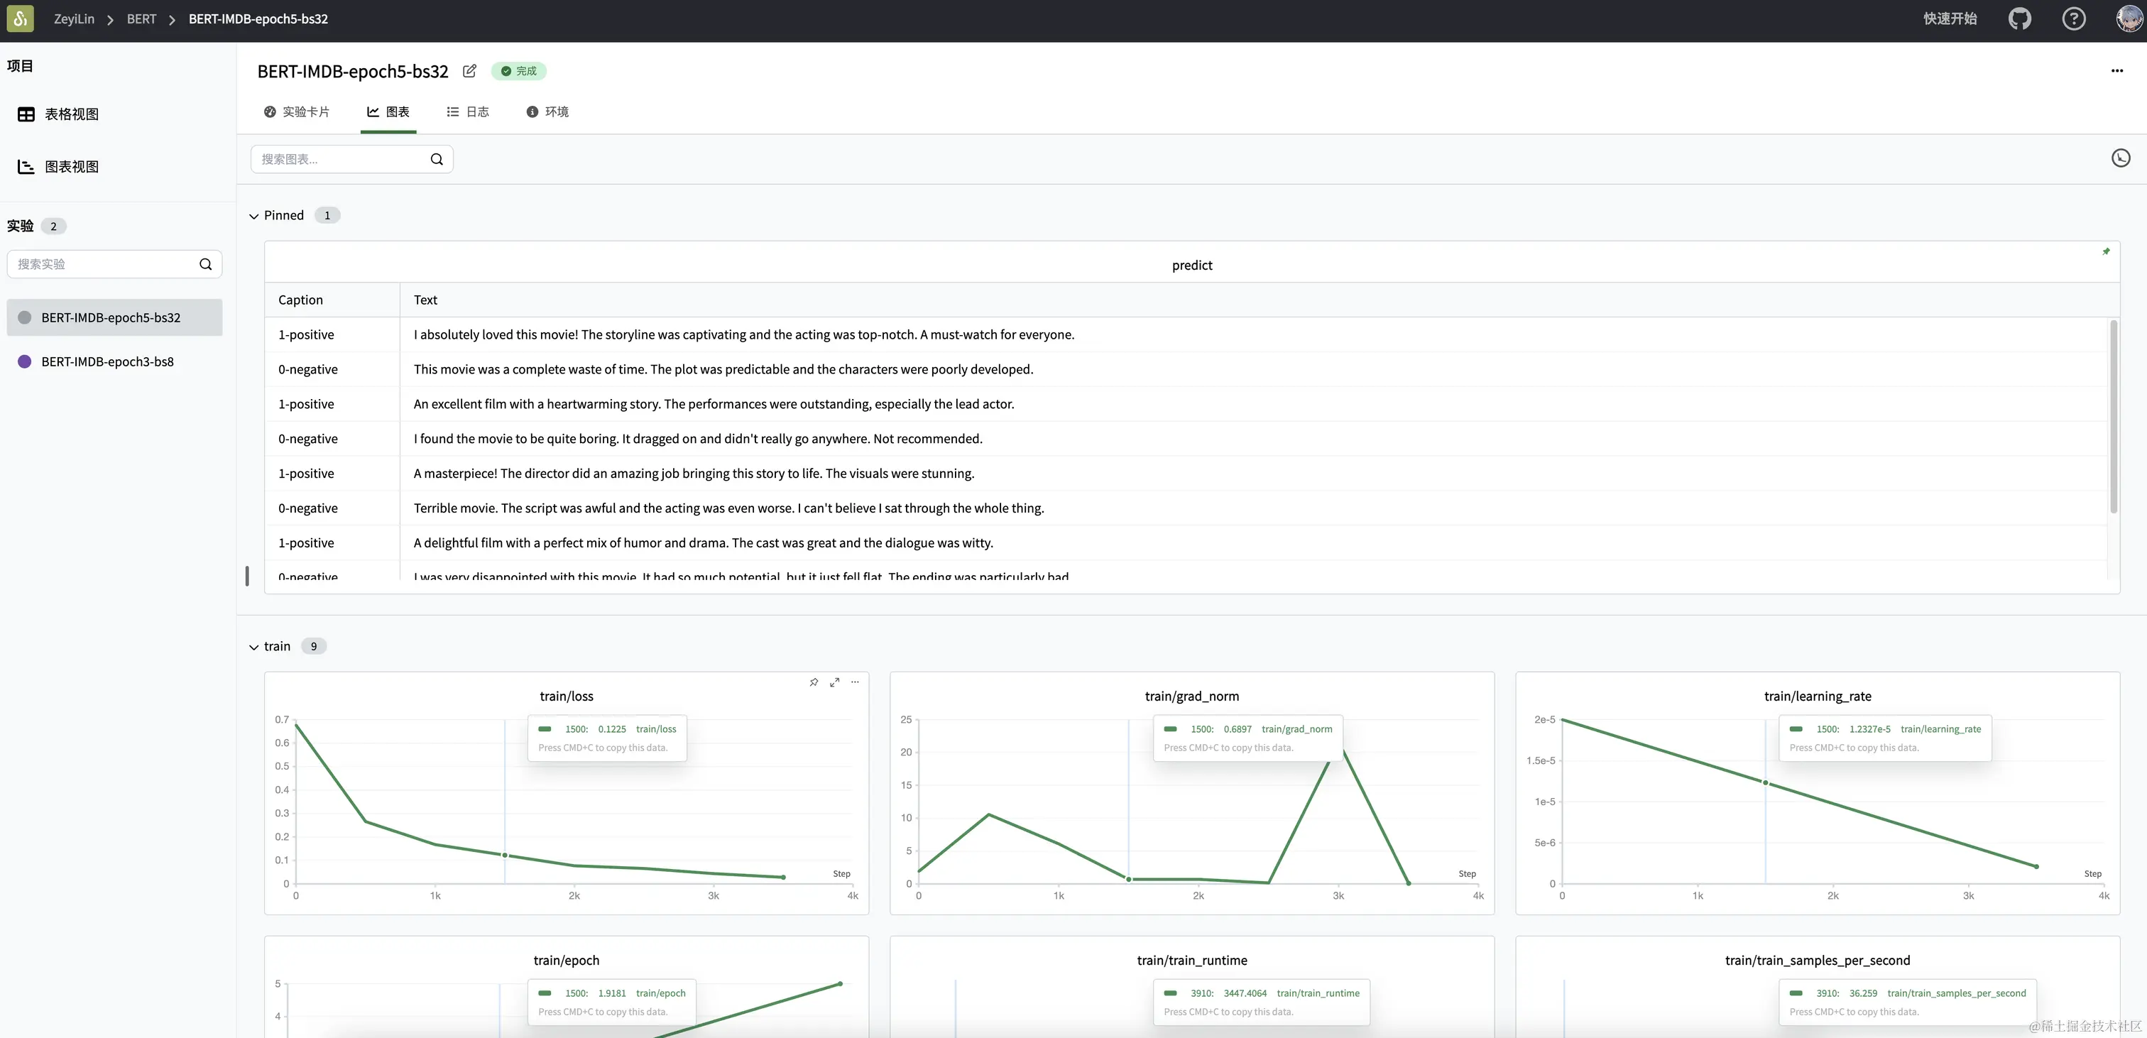Click the 快速开始 link
The height and width of the screenshot is (1038, 2147).
click(x=1950, y=18)
